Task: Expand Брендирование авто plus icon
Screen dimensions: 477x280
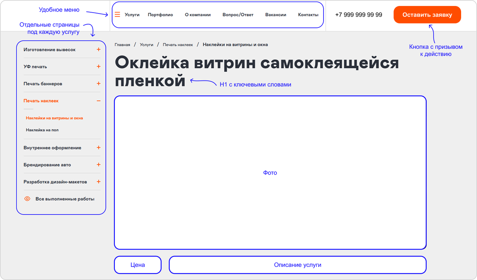Action: [99, 165]
